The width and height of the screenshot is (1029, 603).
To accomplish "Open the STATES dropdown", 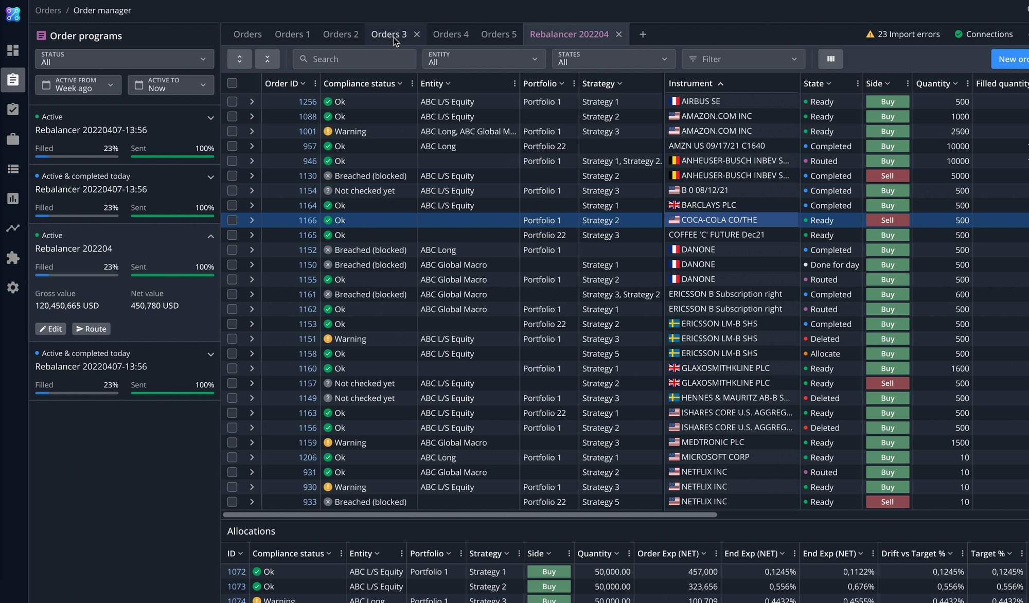I will click(612, 59).
